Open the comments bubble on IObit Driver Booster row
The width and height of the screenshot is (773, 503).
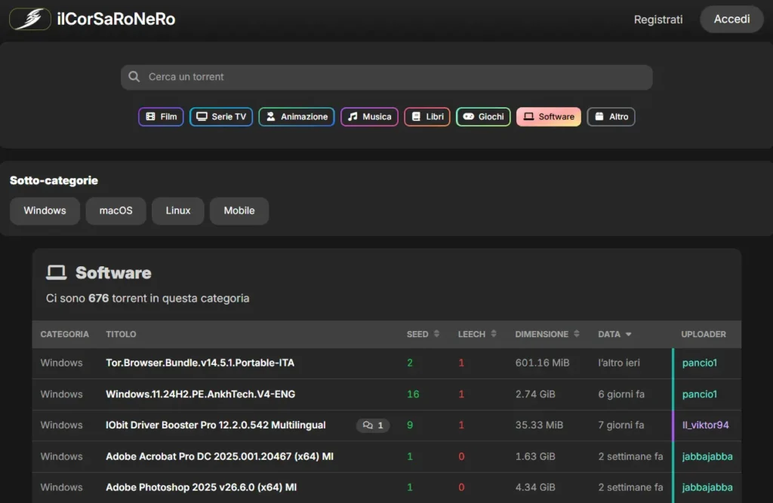373,425
